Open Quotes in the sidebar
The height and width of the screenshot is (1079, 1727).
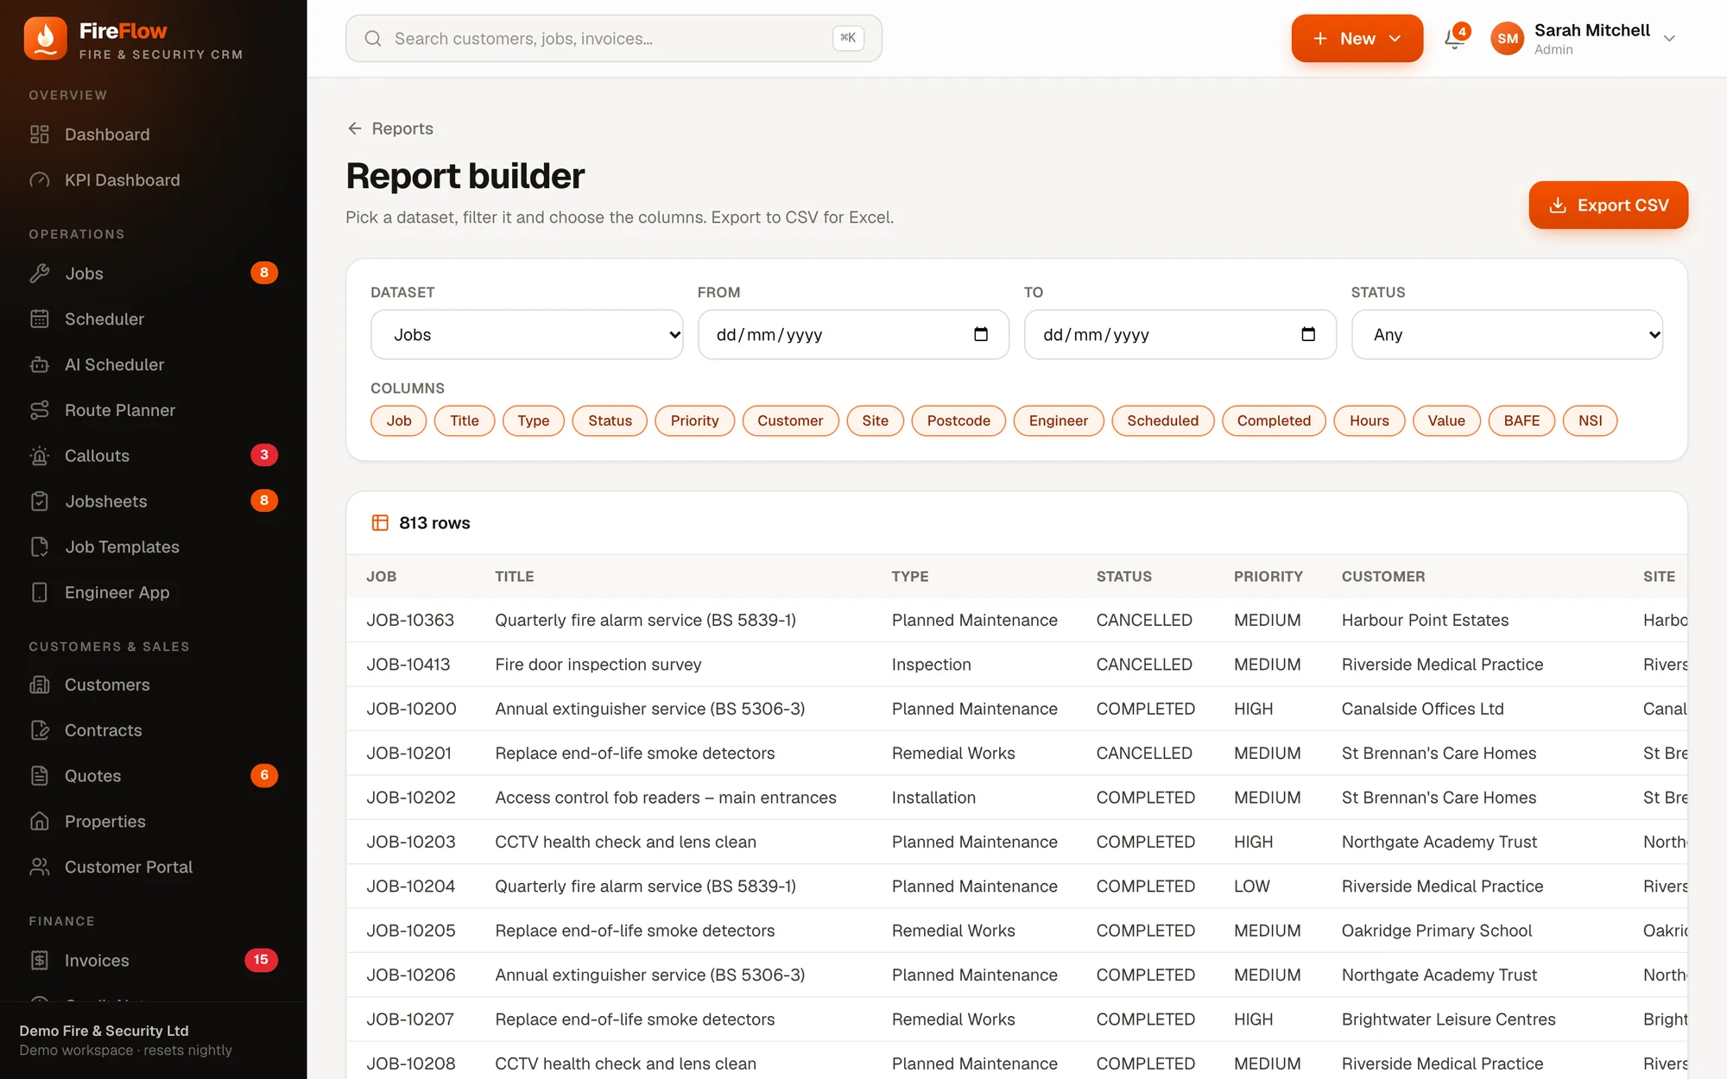pos(153,776)
